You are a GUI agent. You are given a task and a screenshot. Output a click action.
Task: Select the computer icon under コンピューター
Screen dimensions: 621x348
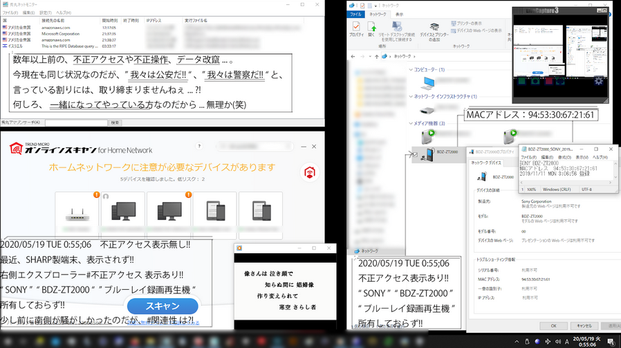428,82
